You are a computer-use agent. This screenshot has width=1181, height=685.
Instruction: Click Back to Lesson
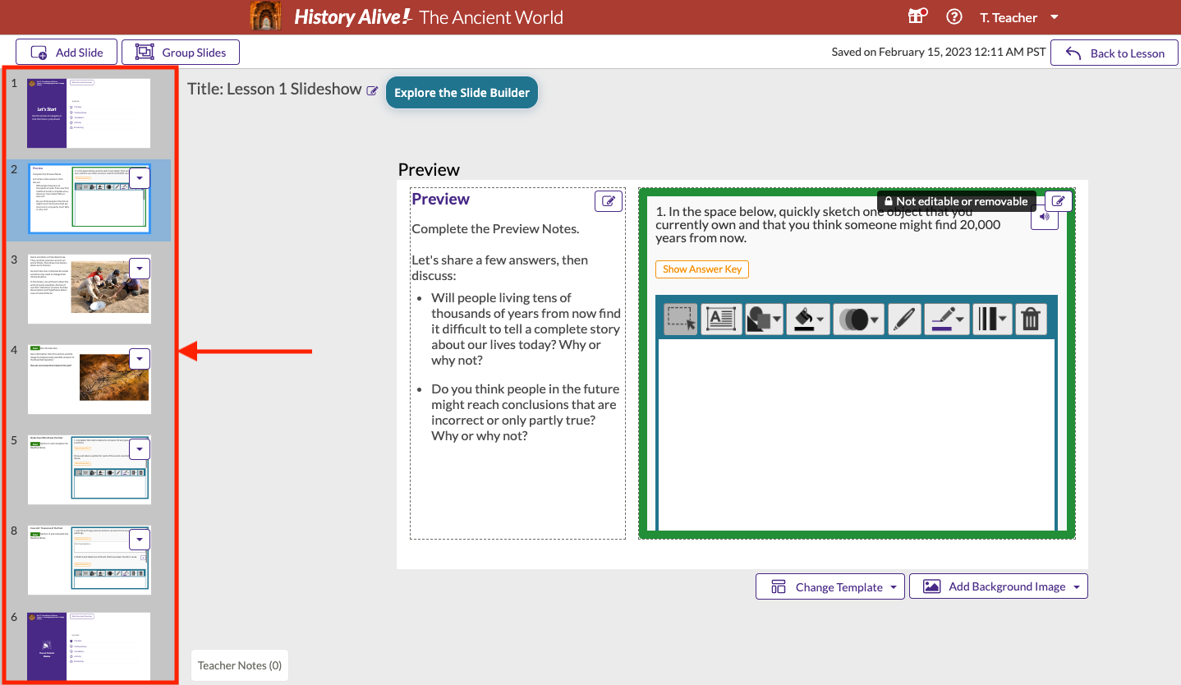click(x=1114, y=52)
